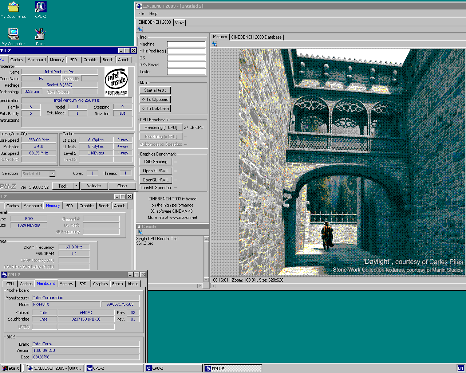The image size is (466, 373).
Task: Click the To Database button
Action: click(x=155, y=109)
